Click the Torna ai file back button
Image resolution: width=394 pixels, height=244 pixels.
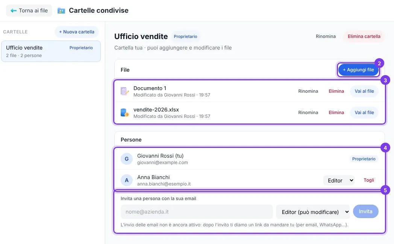click(x=29, y=11)
